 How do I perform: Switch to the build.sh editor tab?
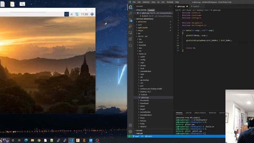pyautogui.click(x=196, y=6)
